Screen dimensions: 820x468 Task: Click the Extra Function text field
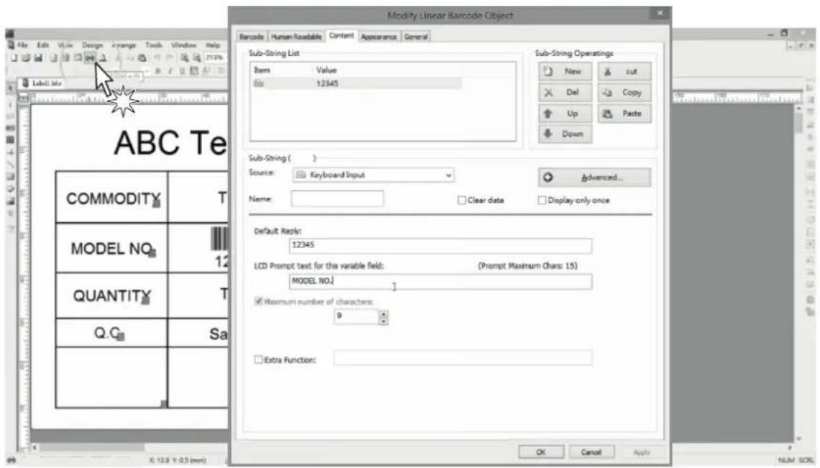(x=463, y=358)
